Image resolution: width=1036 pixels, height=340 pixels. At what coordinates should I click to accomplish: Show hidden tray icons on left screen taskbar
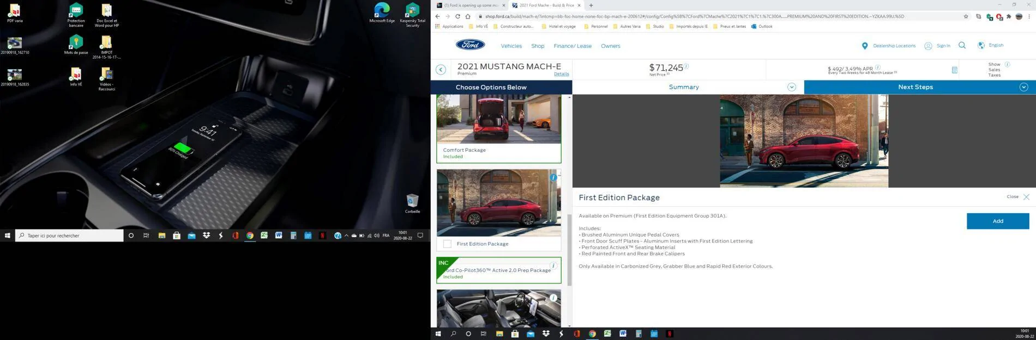pyautogui.click(x=346, y=236)
